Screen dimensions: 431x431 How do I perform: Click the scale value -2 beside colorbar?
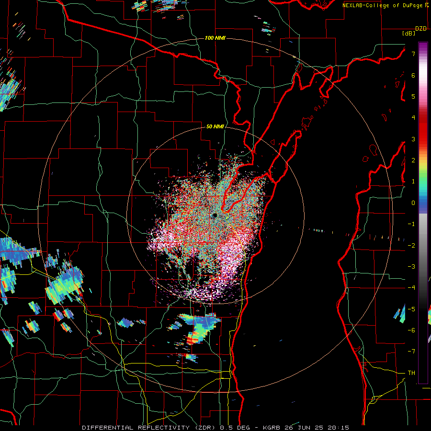pos(411,245)
